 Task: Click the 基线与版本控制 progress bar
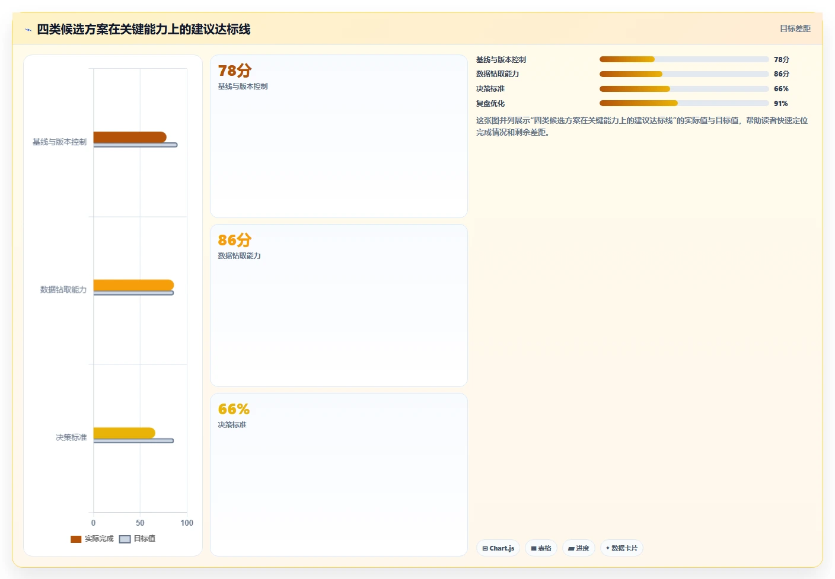[x=684, y=59]
